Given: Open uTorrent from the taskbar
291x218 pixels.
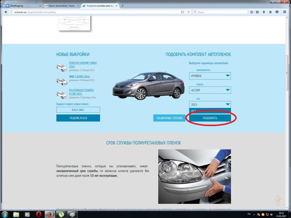Looking at the screenshot, I should 61,214.
